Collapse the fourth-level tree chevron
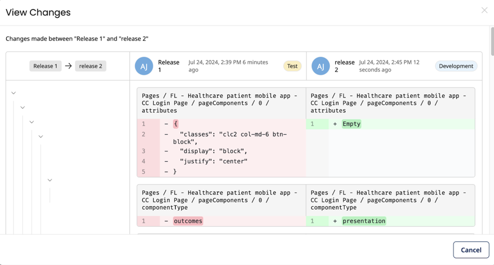The height and width of the screenshot is (265, 494). pyautogui.click(x=41, y=136)
